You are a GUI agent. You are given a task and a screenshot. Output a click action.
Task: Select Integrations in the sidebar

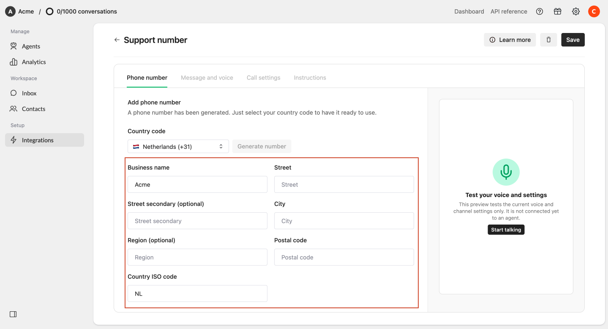click(44, 140)
